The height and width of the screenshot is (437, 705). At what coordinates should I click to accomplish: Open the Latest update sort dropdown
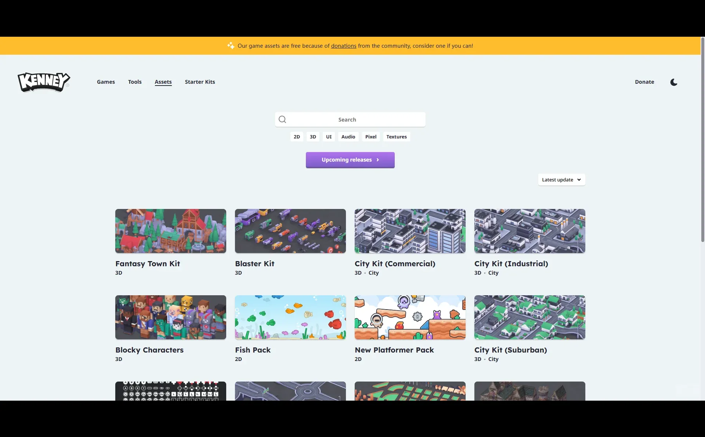click(561, 180)
